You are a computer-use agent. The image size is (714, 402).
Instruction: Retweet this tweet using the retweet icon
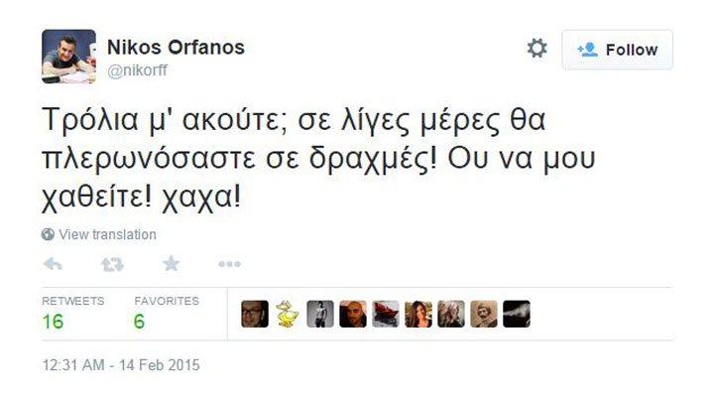(x=112, y=264)
